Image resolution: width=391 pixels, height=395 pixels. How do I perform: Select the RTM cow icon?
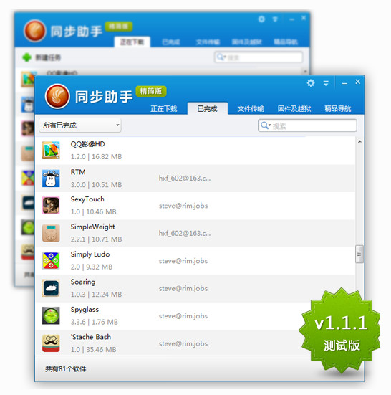coord(51,179)
